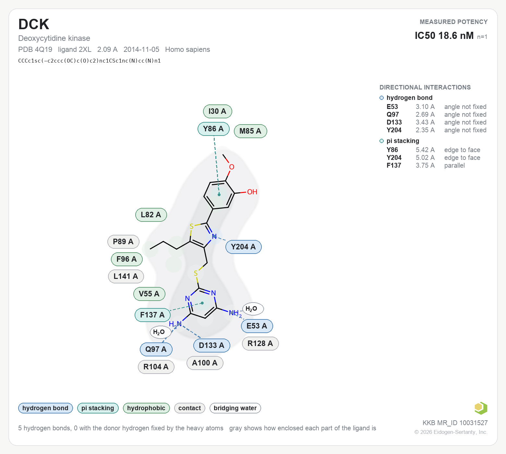This screenshot has height=454, width=506.
Task: Select the Y204 A hydrogen bond residue
Action: tap(243, 247)
